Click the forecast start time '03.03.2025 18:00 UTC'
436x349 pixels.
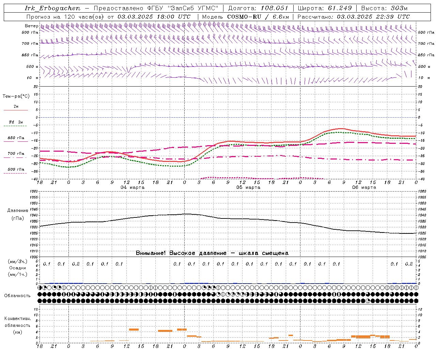154,17
